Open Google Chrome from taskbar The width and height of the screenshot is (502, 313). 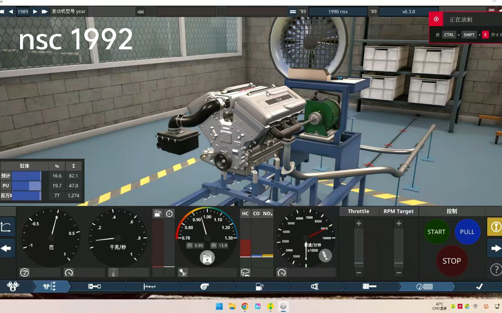(245, 306)
